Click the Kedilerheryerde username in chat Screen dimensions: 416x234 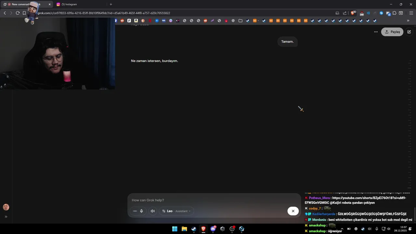[324, 214]
